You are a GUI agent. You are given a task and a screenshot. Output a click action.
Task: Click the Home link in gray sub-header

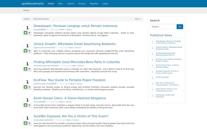pyautogui.click(x=26, y=10)
